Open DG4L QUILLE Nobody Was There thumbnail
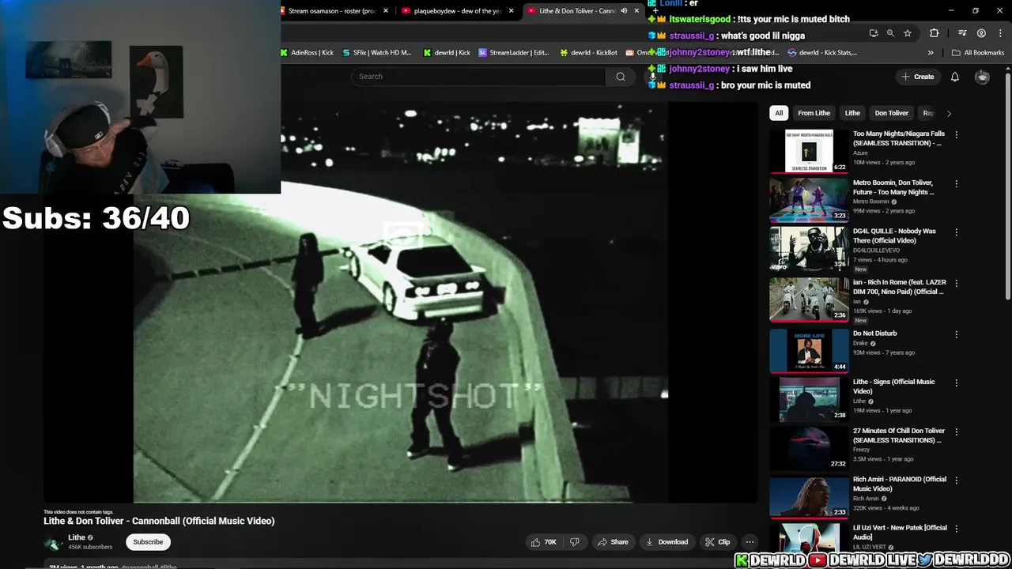Image resolution: width=1012 pixels, height=569 pixels. tap(809, 249)
